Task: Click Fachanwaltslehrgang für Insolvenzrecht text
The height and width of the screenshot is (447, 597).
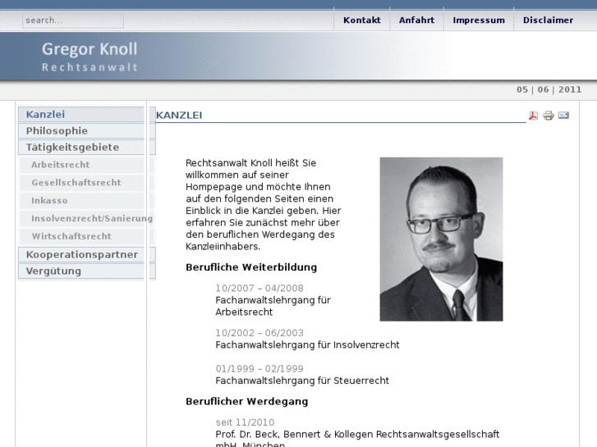Action: [307, 345]
